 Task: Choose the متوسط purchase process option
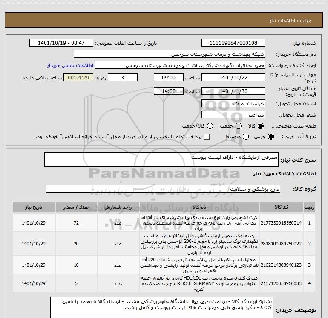click(246, 137)
